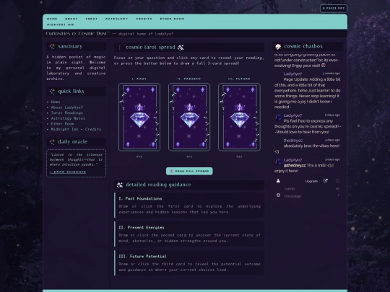This screenshot has width=390, height=292.
Task: Click the III. Future Potential heading
Action: coord(142,256)
